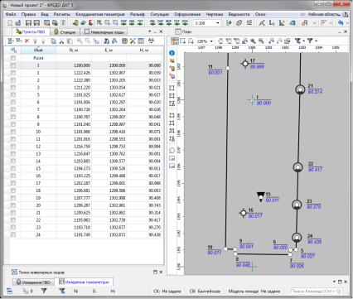Screen dimensions: 353x299
Task: Toggle the checkbox for point 17 row
Action: point(13,183)
